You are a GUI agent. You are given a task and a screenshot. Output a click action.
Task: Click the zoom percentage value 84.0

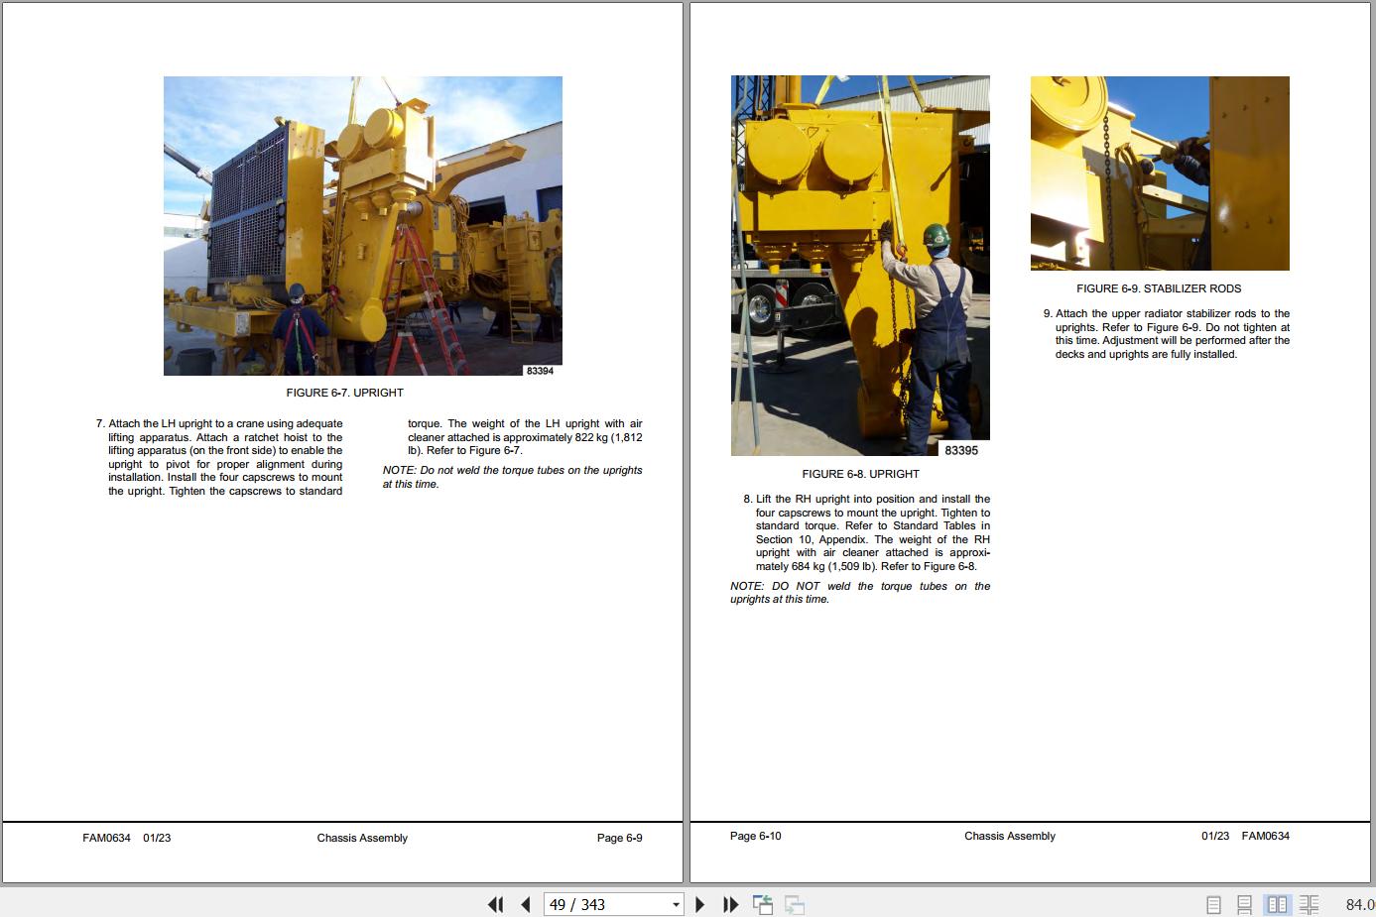1360,904
